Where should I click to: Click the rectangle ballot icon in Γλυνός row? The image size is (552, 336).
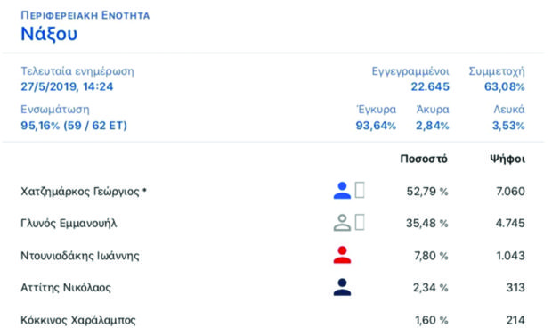tap(360, 222)
